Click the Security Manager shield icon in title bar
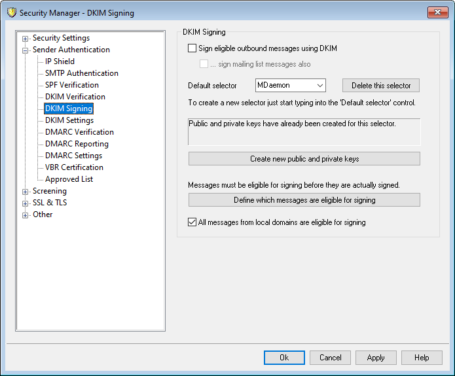 [x=11, y=12]
